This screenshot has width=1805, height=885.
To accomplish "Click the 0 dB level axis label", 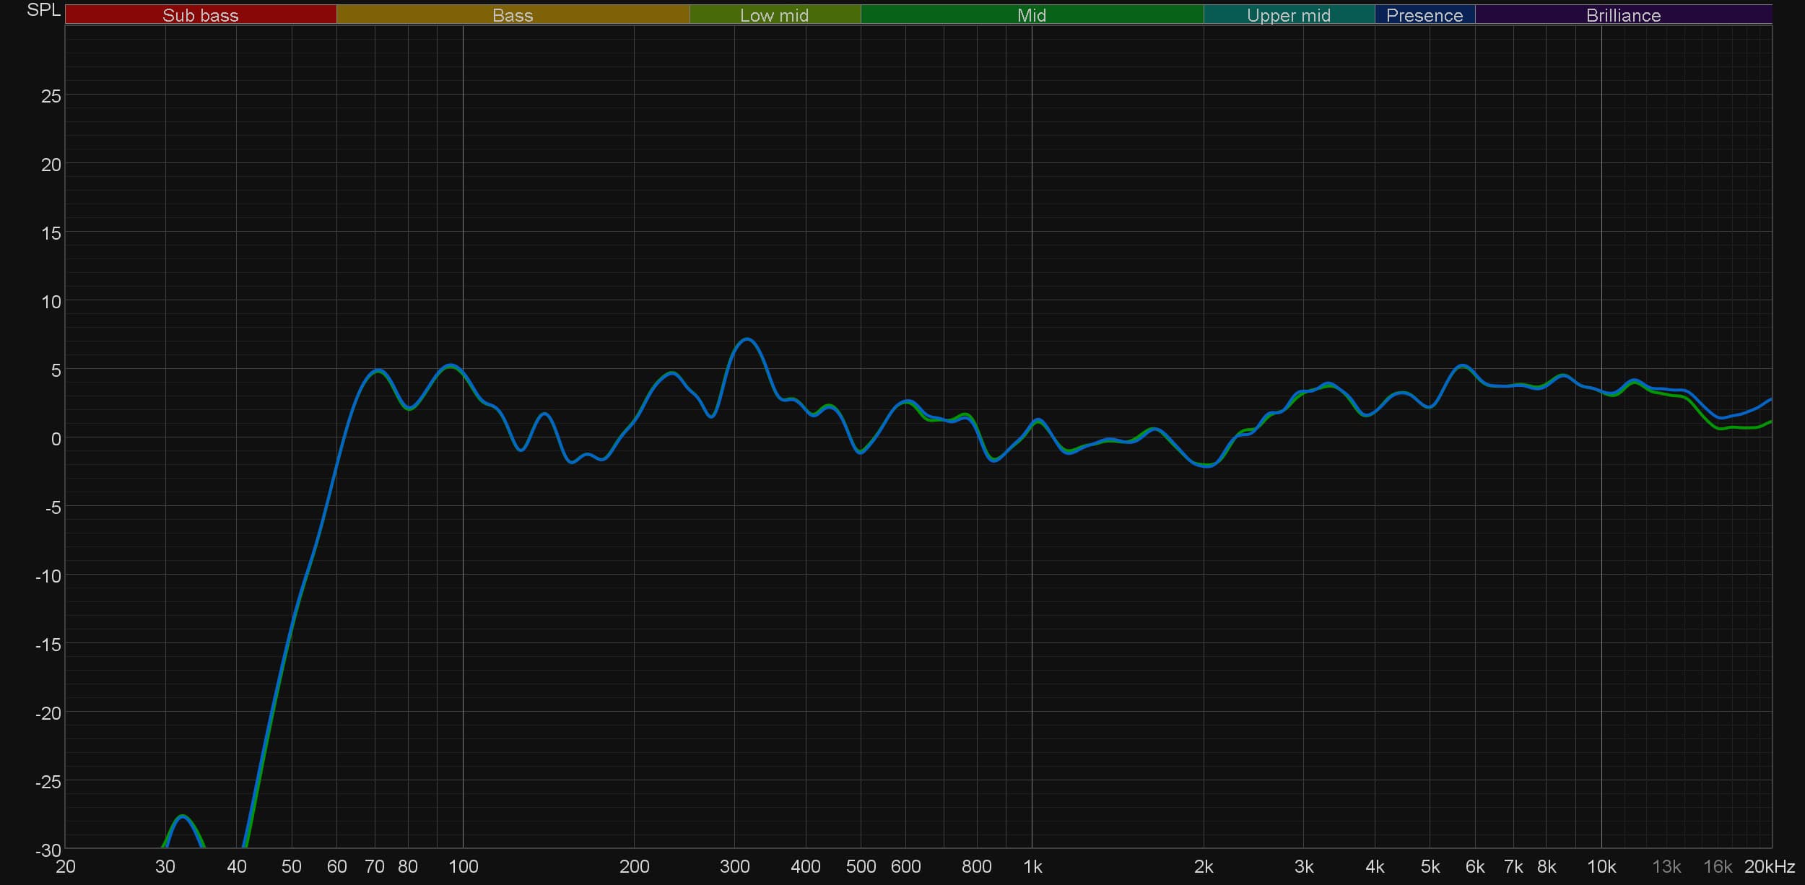I will (x=56, y=439).
